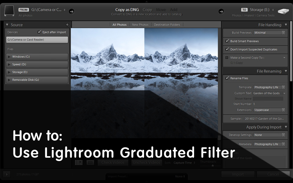Screen dimensions: 293x183
Task: Add a new source with the plus icon
Action: [x=67, y=24]
